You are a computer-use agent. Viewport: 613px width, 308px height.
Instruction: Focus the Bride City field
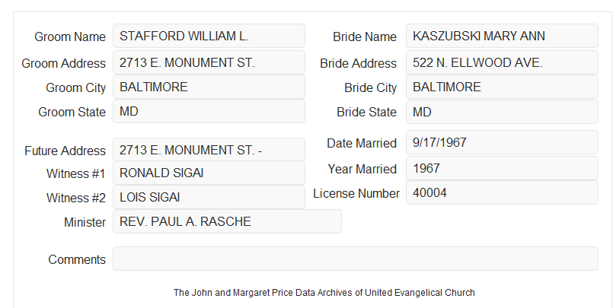pos(502,87)
